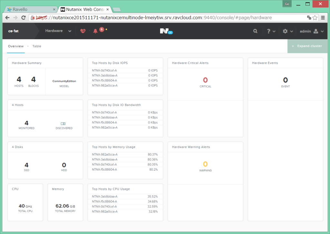Image resolution: width=330 pixels, height=234 pixels.
Task: Select NTNX-f5c88604-A in CPU Usage list
Action: pyautogui.click(x=104, y=201)
